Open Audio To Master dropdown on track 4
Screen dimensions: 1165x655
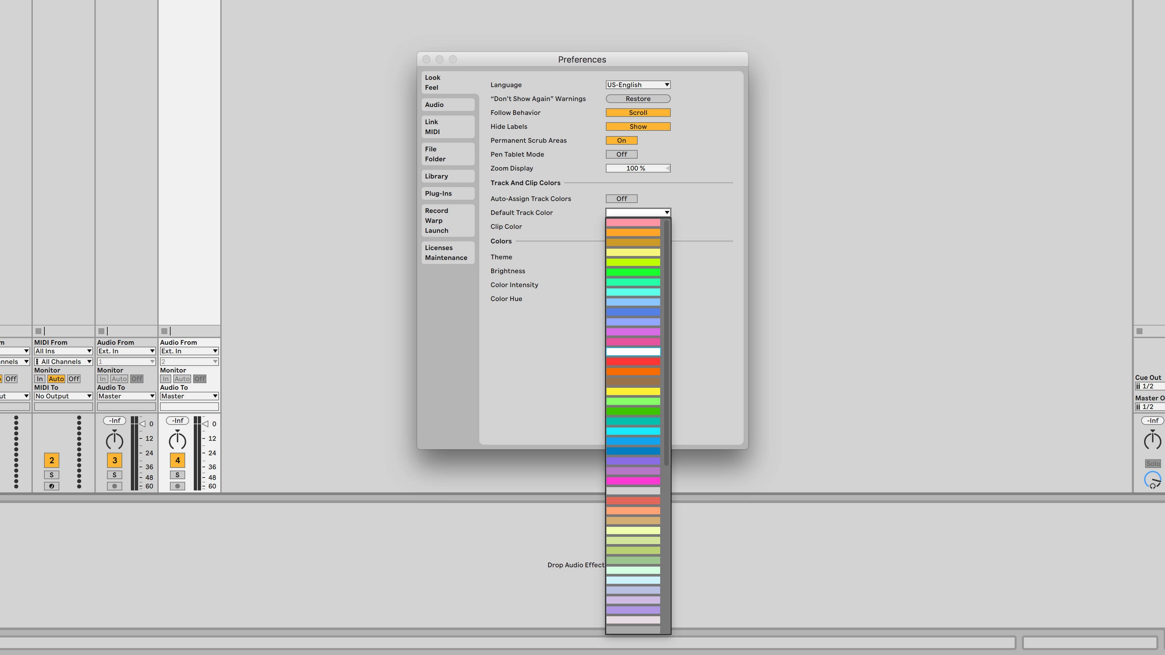189,396
